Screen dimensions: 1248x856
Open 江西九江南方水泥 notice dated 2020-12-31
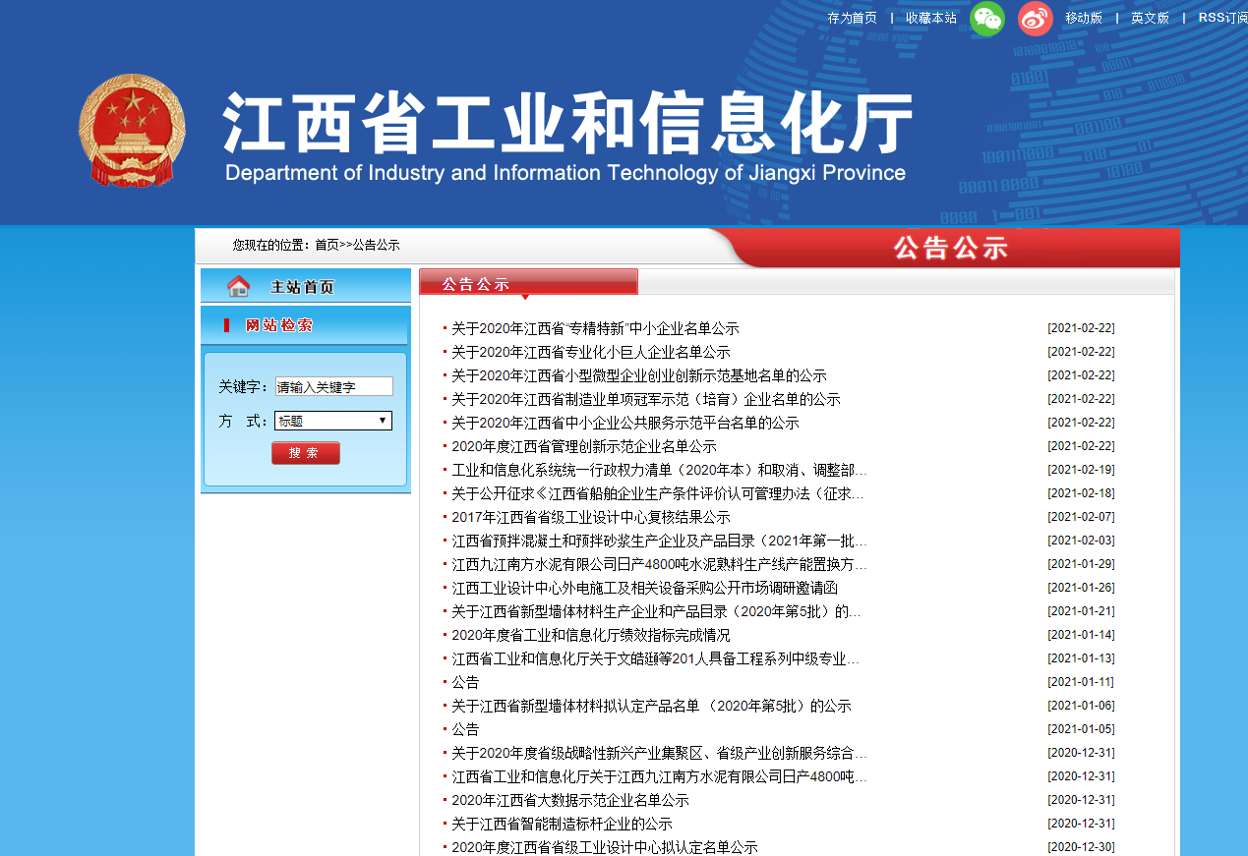pyautogui.click(x=659, y=776)
